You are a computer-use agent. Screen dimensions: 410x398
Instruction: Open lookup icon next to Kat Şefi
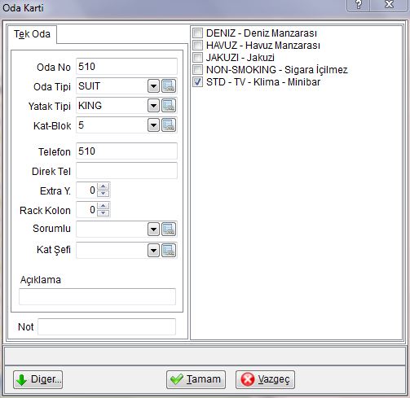[x=169, y=250]
